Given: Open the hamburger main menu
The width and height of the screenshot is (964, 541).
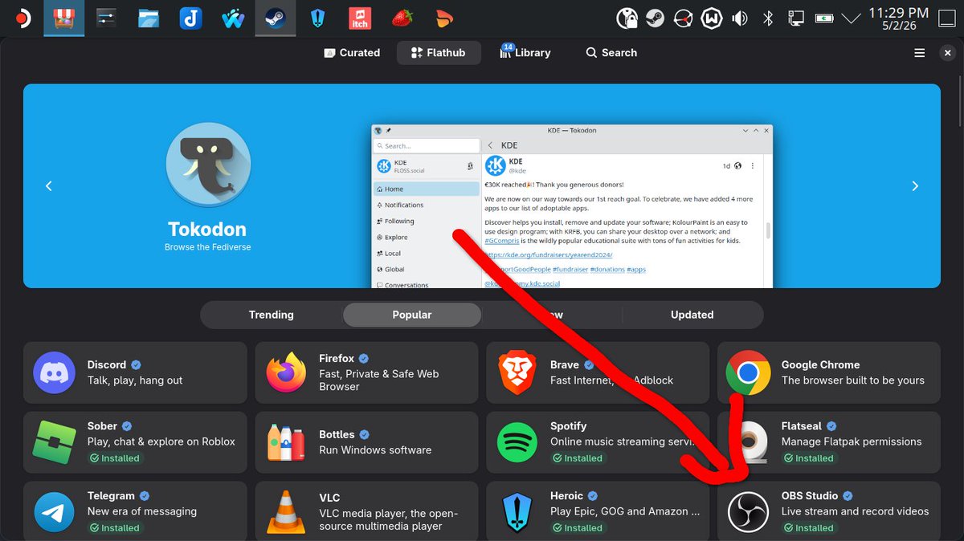Looking at the screenshot, I should point(919,53).
